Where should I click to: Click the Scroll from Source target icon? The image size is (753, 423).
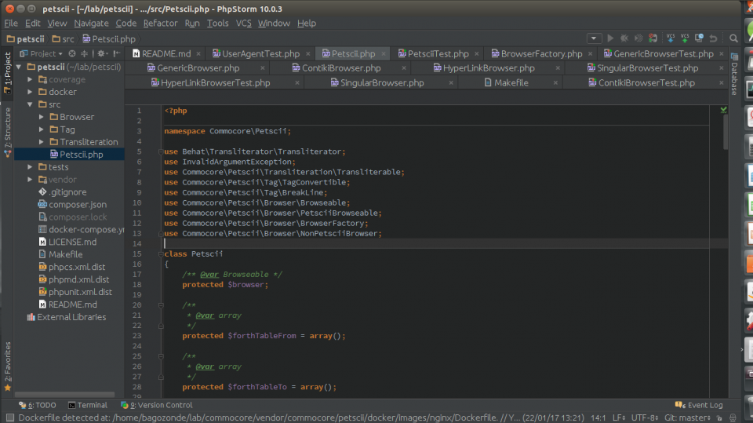pos(71,54)
